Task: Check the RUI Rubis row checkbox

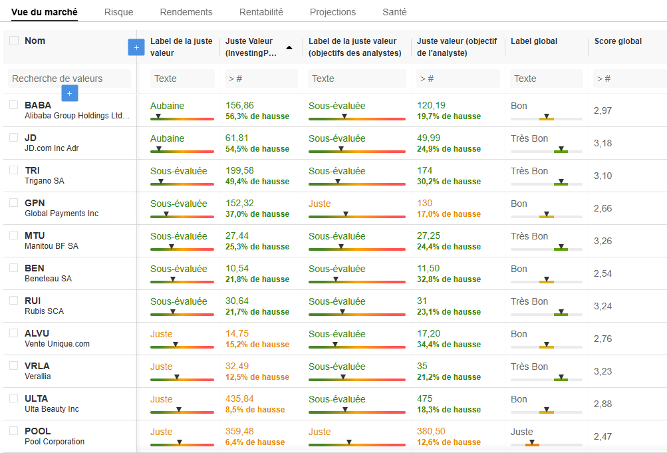Action: pyautogui.click(x=14, y=300)
